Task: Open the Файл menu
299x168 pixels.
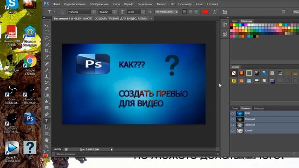Action: tap(57, 4)
